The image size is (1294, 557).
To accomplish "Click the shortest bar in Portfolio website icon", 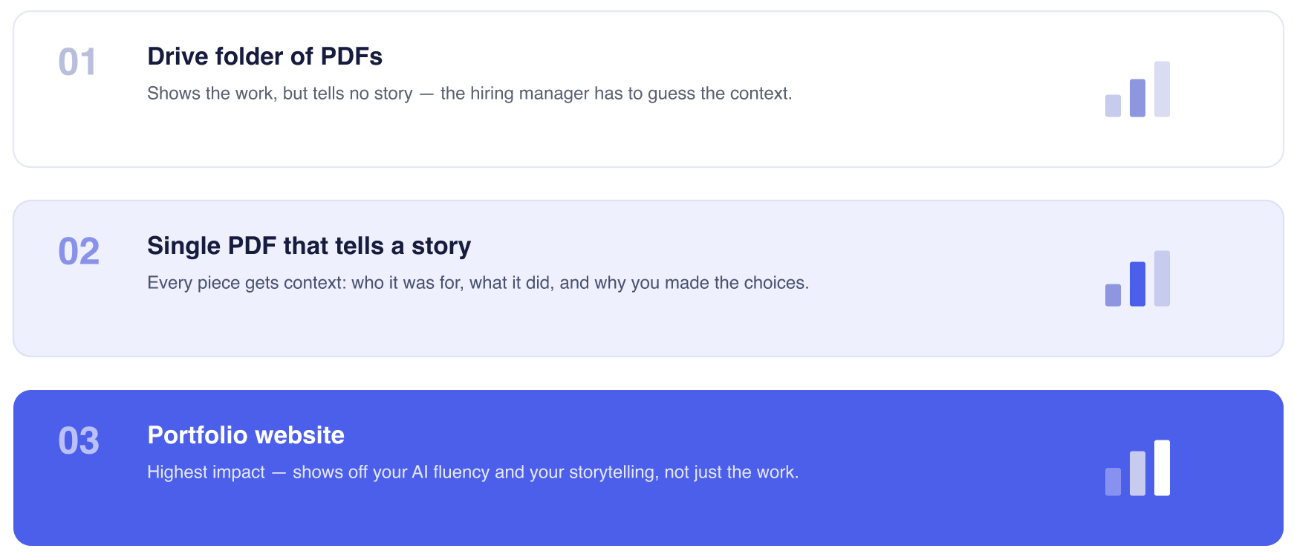I will point(1113,482).
